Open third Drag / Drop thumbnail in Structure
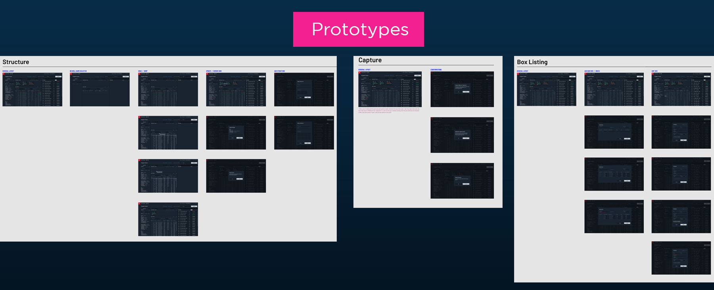714x290 pixels. (x=168, y=176)
